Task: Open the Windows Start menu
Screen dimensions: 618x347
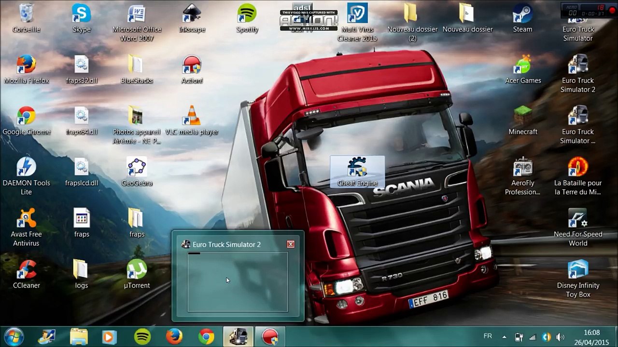Action: point(14,336)
